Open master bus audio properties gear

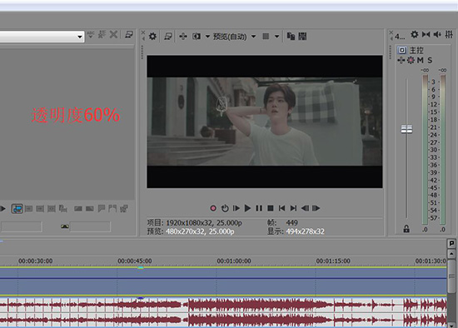[x=414, y=34]
